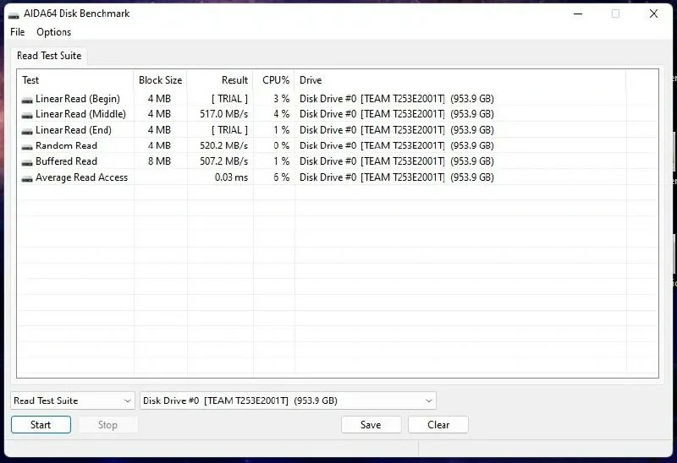Close the AIDA64 Disk Benchmark window

tap(653, 14)
